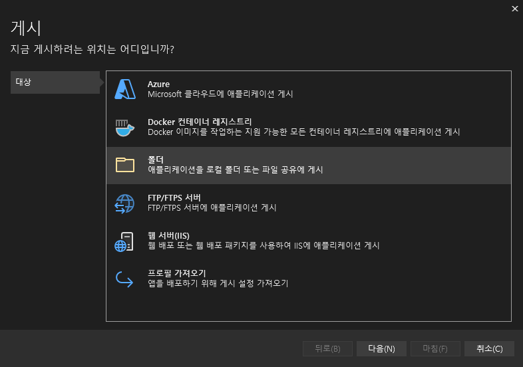Select the '폴더' publish target title

click(x=156, y=160)
